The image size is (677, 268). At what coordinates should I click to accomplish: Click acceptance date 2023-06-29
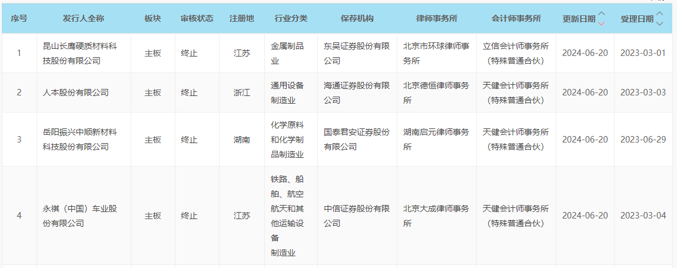pos(643,140)
